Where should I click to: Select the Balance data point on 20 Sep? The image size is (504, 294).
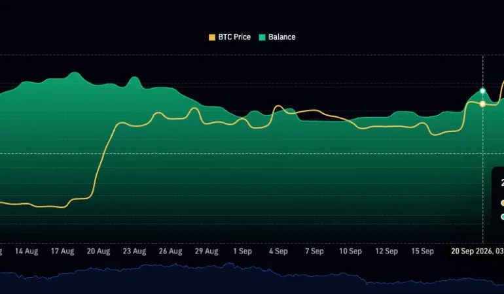click(x=482, y=91)
